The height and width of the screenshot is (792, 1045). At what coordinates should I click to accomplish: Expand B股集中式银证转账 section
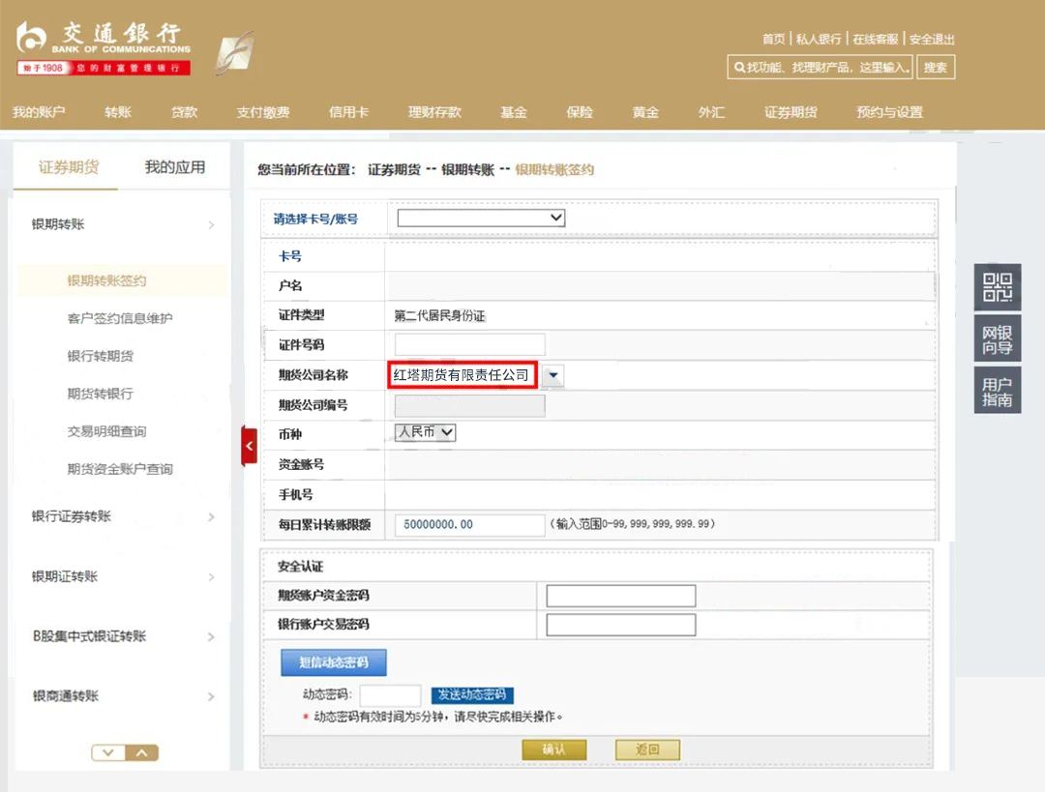click(x=123, y=636)
